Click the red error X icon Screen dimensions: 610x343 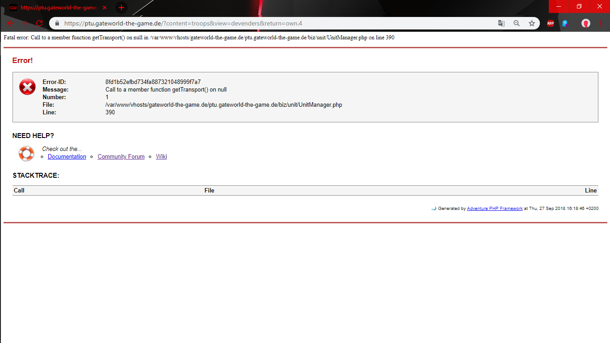pos(27,87)
